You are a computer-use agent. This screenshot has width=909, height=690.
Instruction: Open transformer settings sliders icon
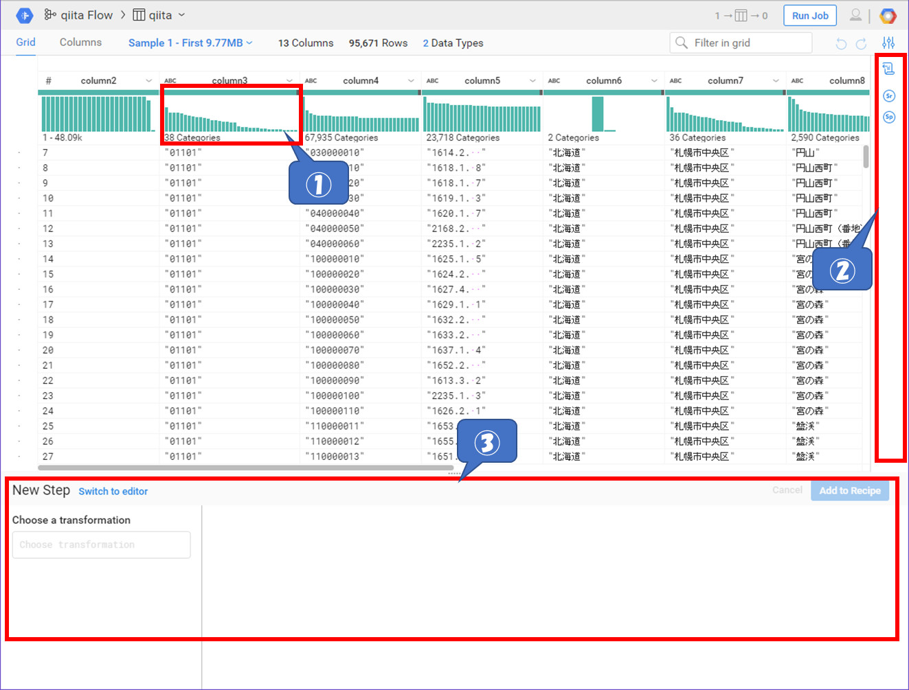[888, 43]
